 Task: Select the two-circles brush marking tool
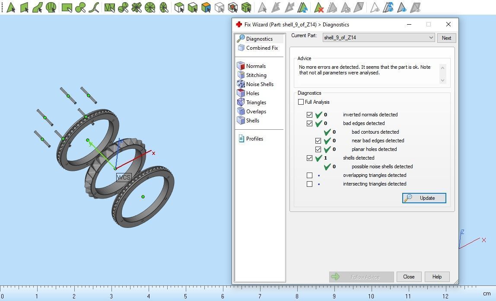click(x=80, y=7)
